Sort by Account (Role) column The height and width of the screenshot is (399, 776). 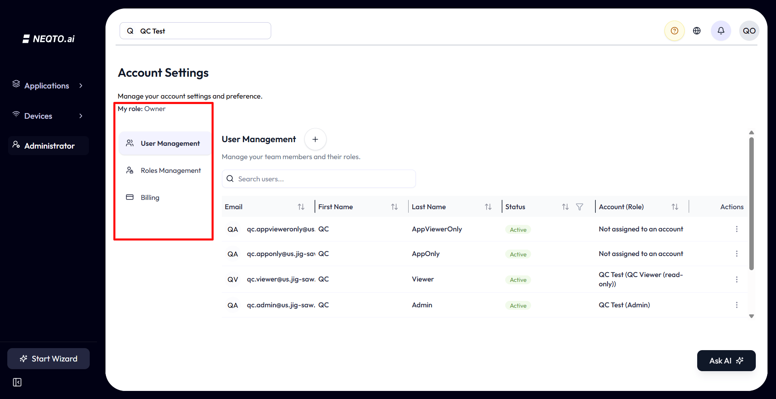pos(675,207)
